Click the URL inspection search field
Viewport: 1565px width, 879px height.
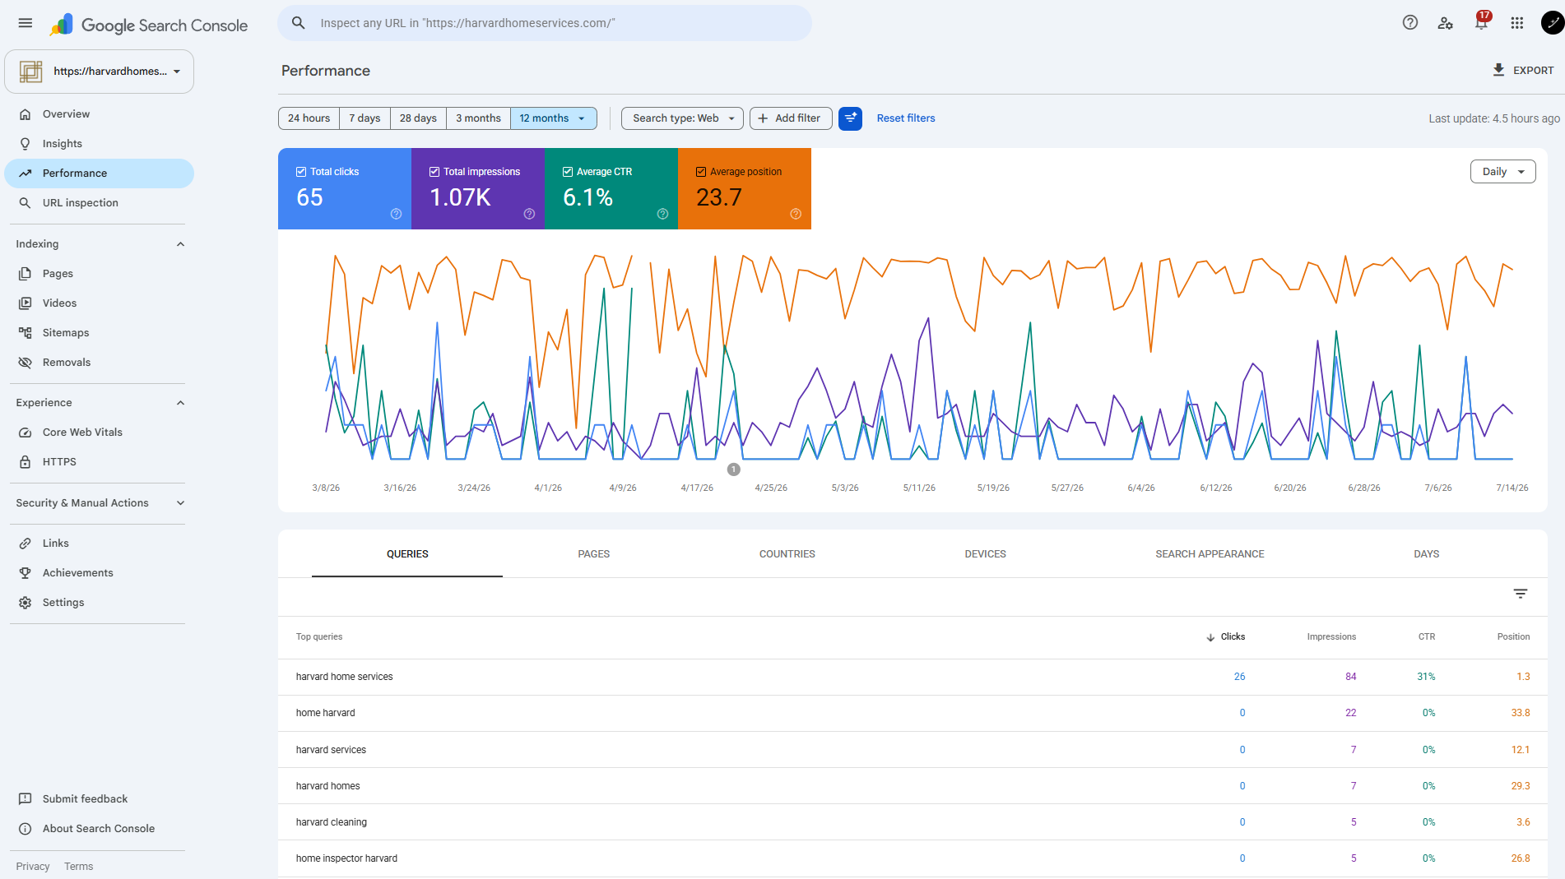545,23
